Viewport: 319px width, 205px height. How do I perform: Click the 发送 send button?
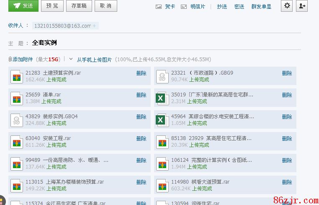pos(23,6)
